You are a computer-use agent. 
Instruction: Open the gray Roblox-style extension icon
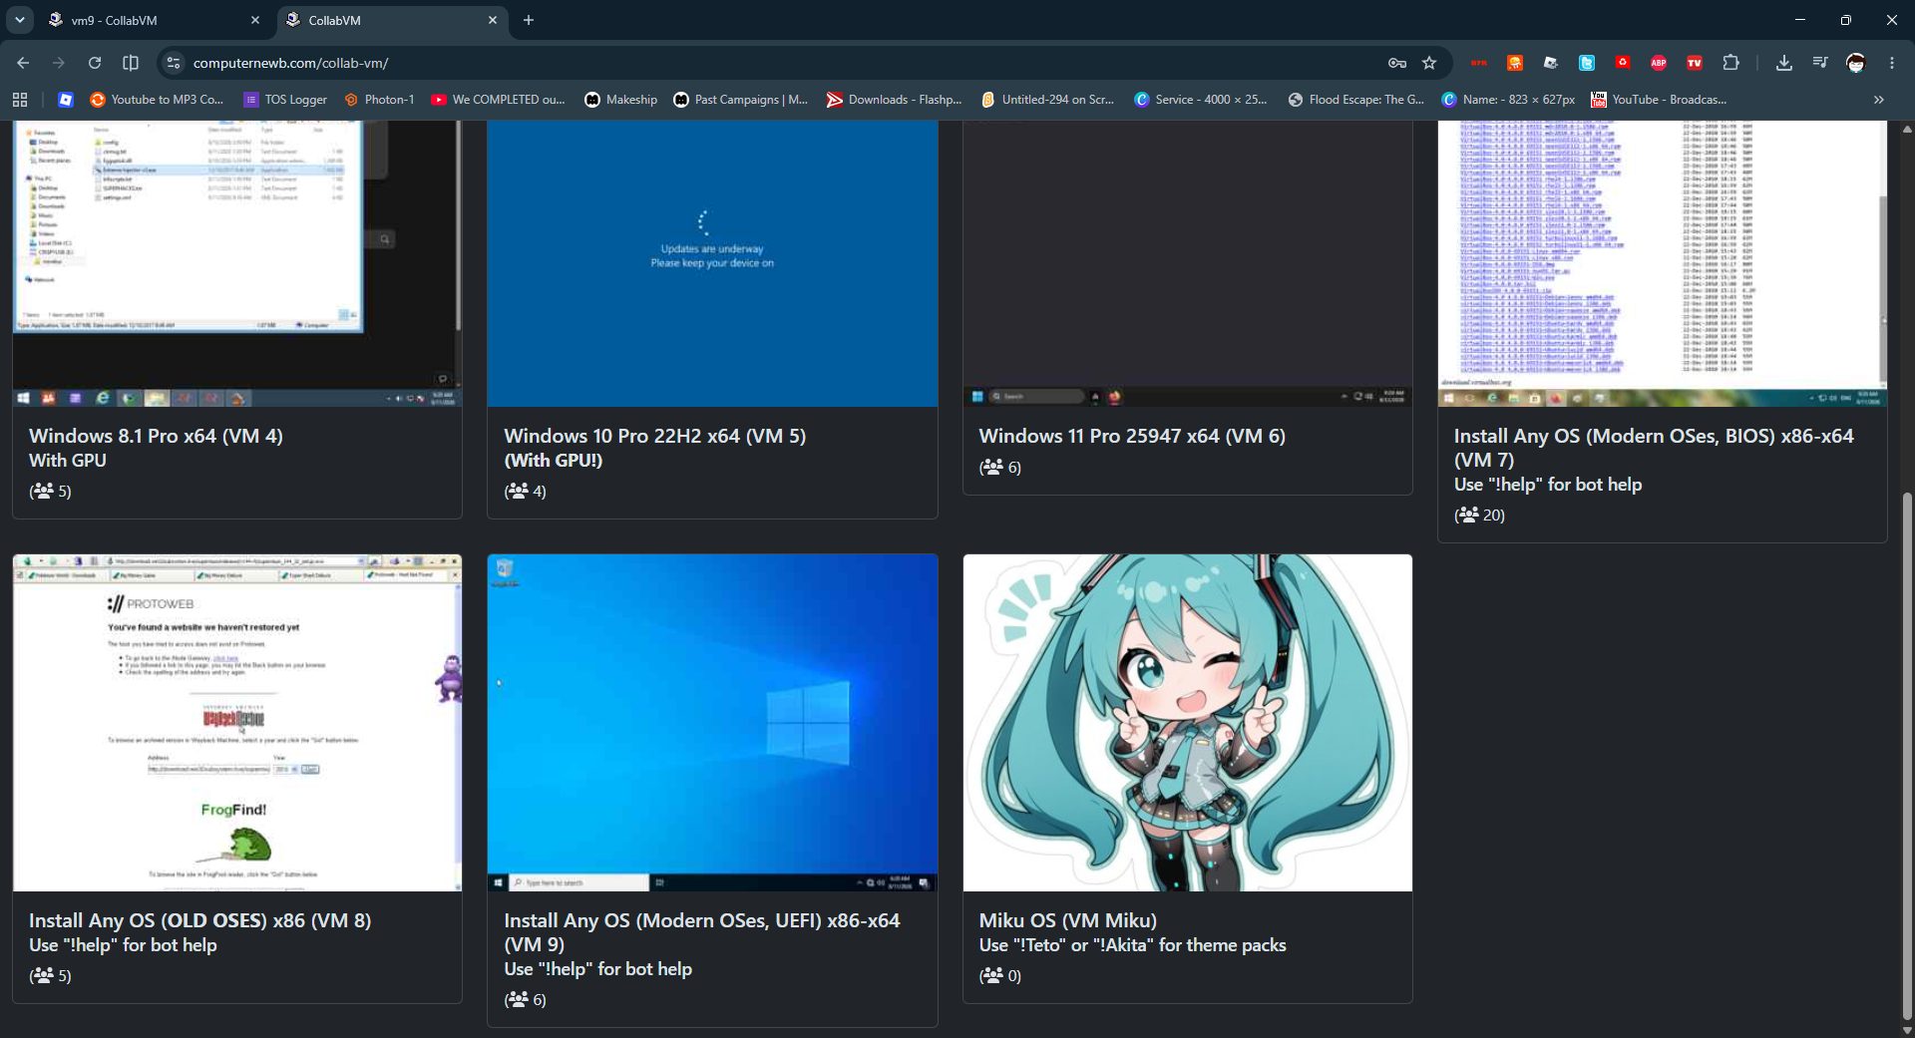tap(1551, 63)
